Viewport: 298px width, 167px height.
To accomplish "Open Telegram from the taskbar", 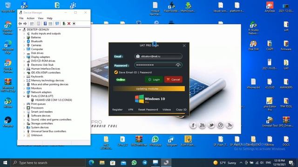I will [145, 163].
